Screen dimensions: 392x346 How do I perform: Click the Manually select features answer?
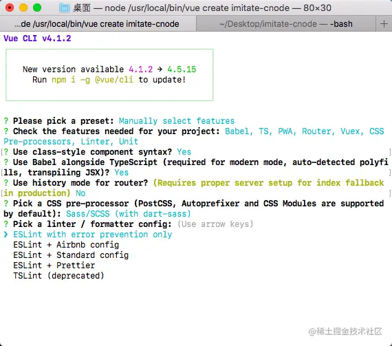177,121
